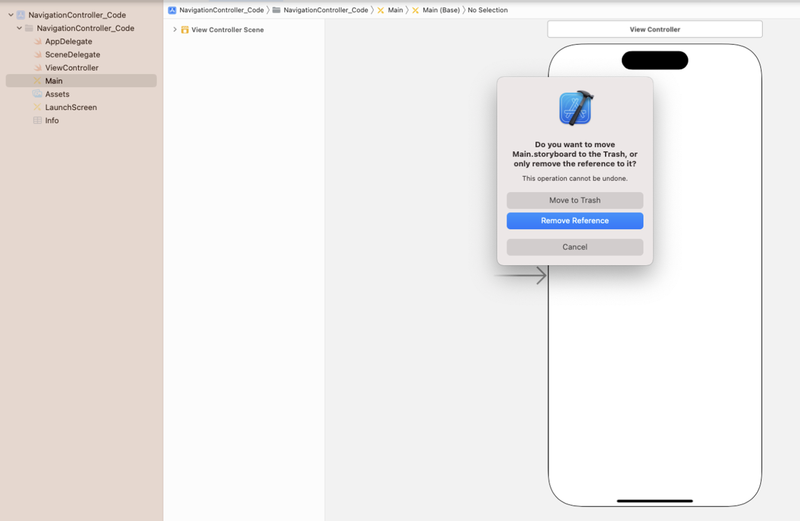Viewport: 800px width, 521px height.
Task: Open the ViewController swift file
Action: [71, 68]
